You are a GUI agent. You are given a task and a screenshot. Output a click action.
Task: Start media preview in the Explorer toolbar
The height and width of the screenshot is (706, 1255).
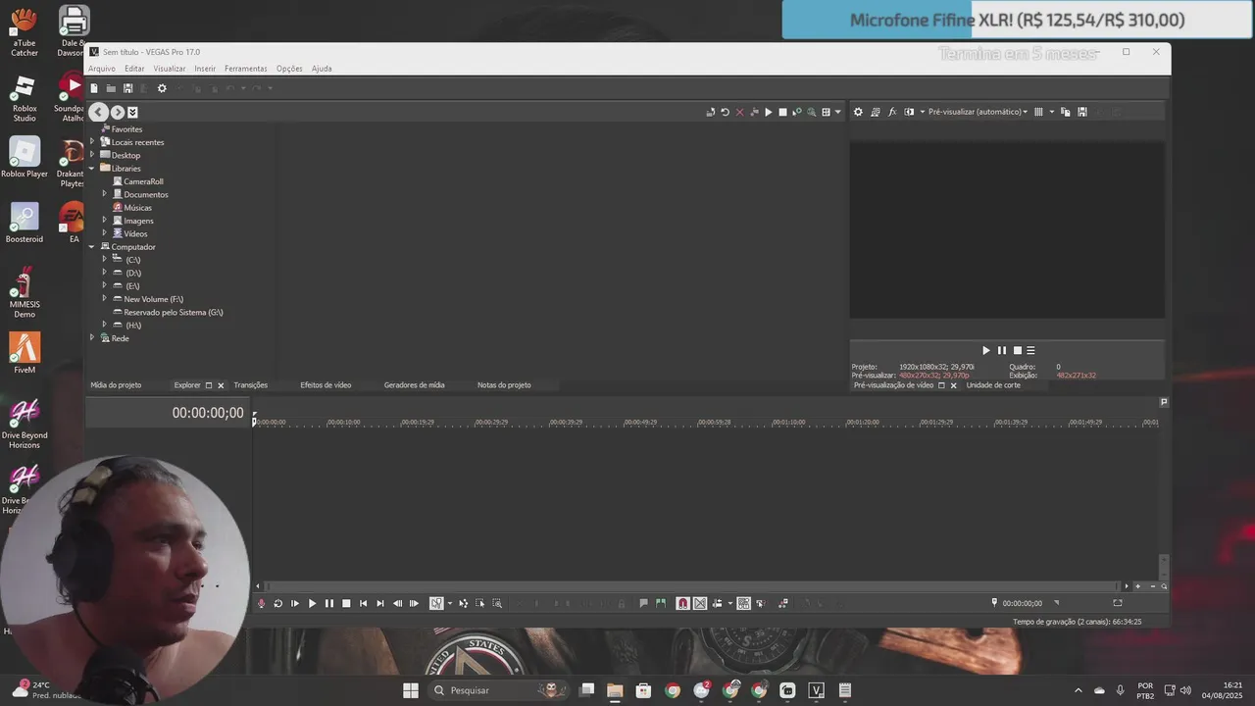pos(768,113)
